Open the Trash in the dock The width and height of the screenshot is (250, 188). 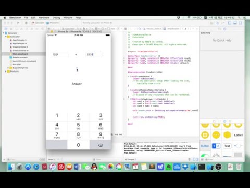[x=239, y=167]
